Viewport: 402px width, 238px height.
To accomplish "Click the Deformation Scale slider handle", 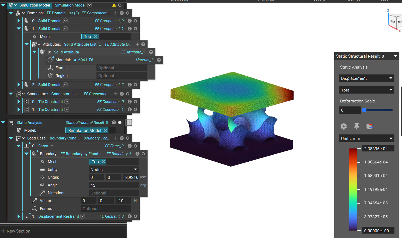I will [x=364, y=110].
